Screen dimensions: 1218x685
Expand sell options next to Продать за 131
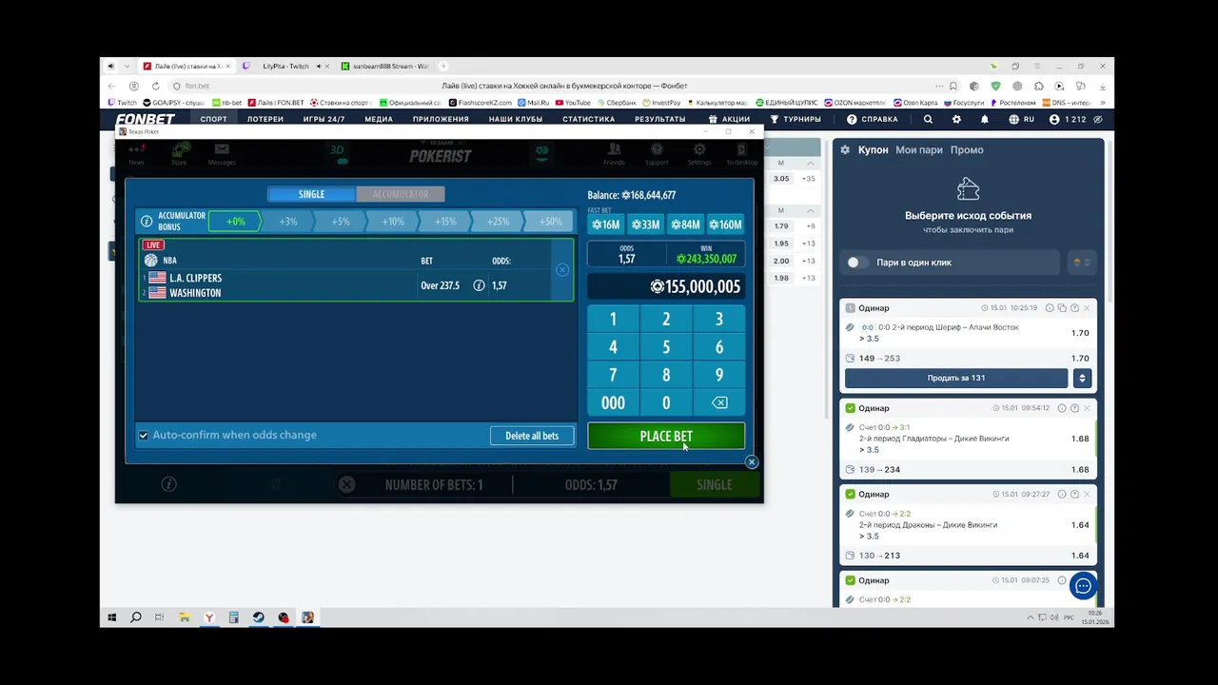[x=1082, y=379]
